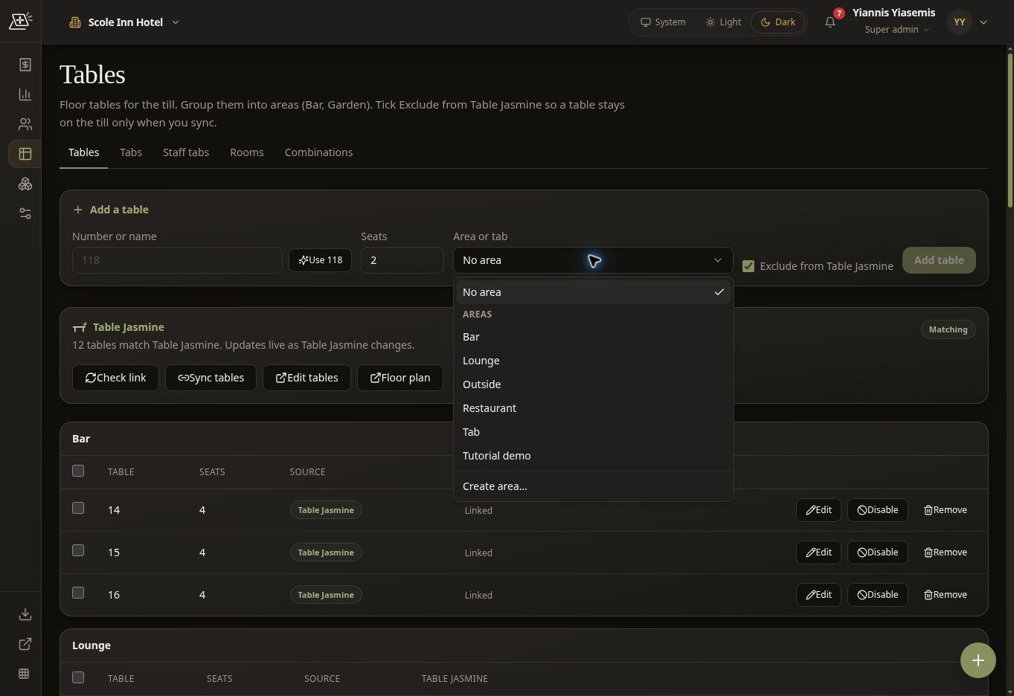Click the YY user avatar
1014x696 pixels.
[960, 22]
